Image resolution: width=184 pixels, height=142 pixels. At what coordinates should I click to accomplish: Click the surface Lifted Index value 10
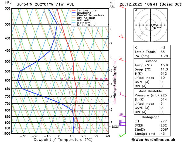(x=163, y=78)
